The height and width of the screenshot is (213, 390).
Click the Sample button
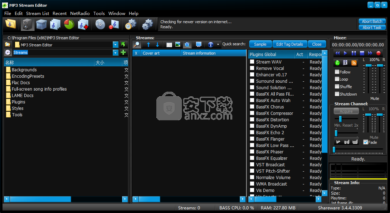pos(260,44)
